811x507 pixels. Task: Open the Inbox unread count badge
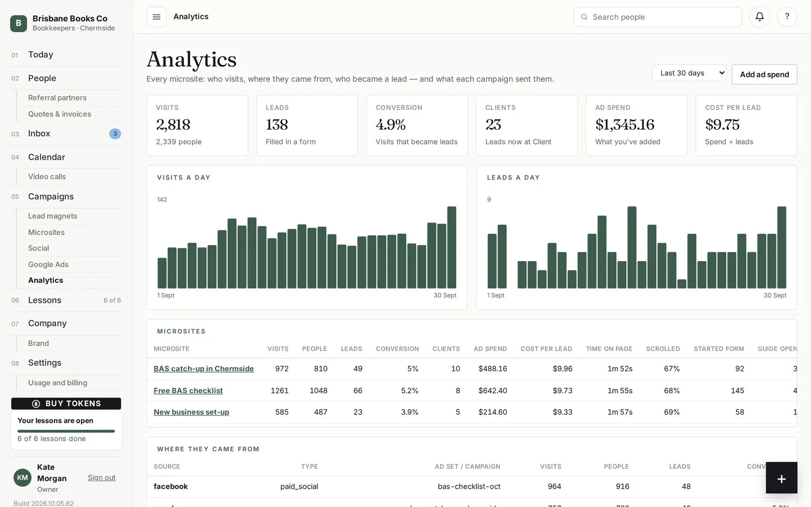pyautogui.click(x=115, y=134)
